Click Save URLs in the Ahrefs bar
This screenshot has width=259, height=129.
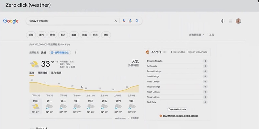point(178,52)
